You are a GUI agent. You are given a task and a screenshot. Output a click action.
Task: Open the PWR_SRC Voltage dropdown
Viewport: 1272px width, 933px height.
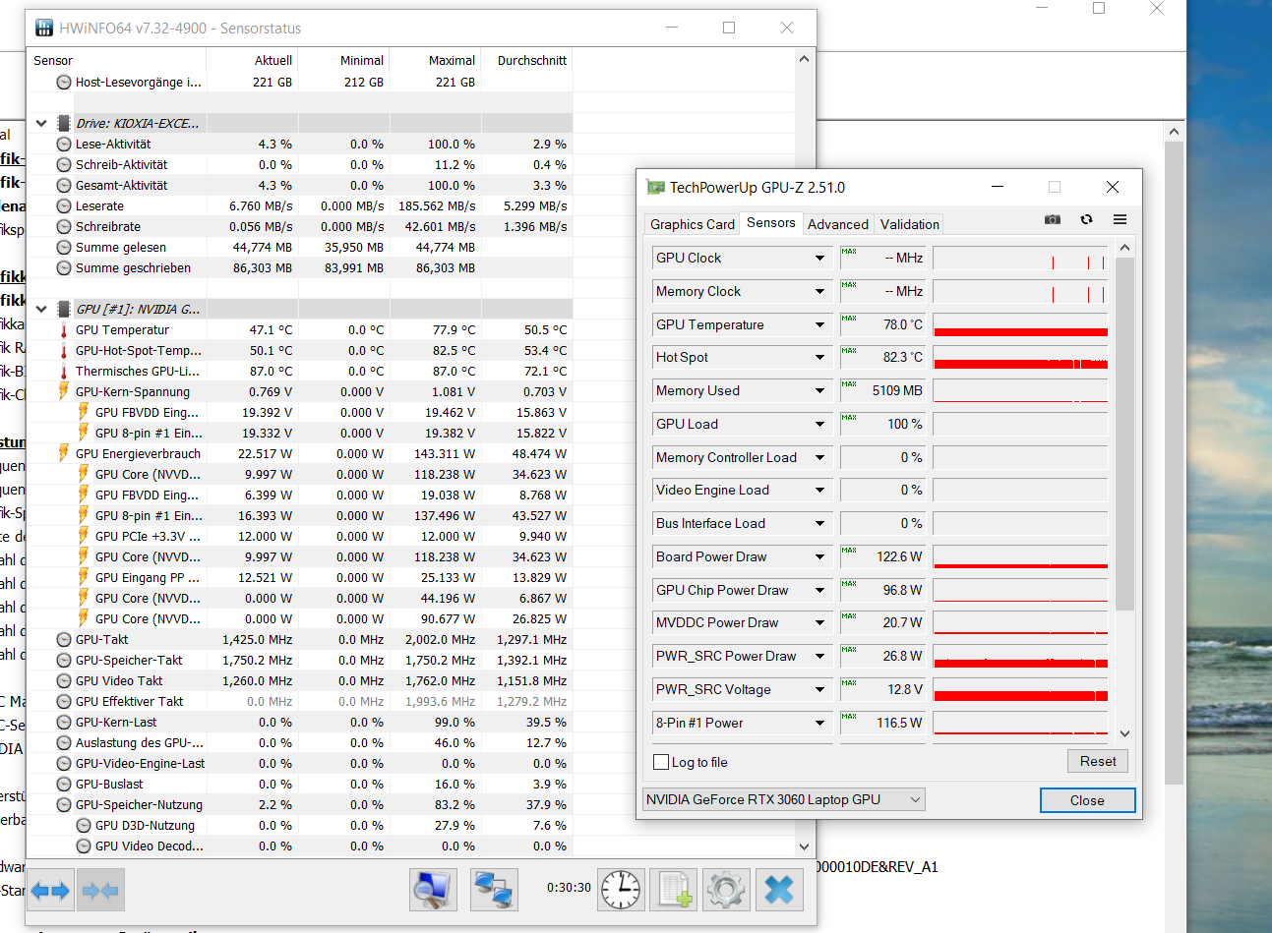click(x=819, y=690)
